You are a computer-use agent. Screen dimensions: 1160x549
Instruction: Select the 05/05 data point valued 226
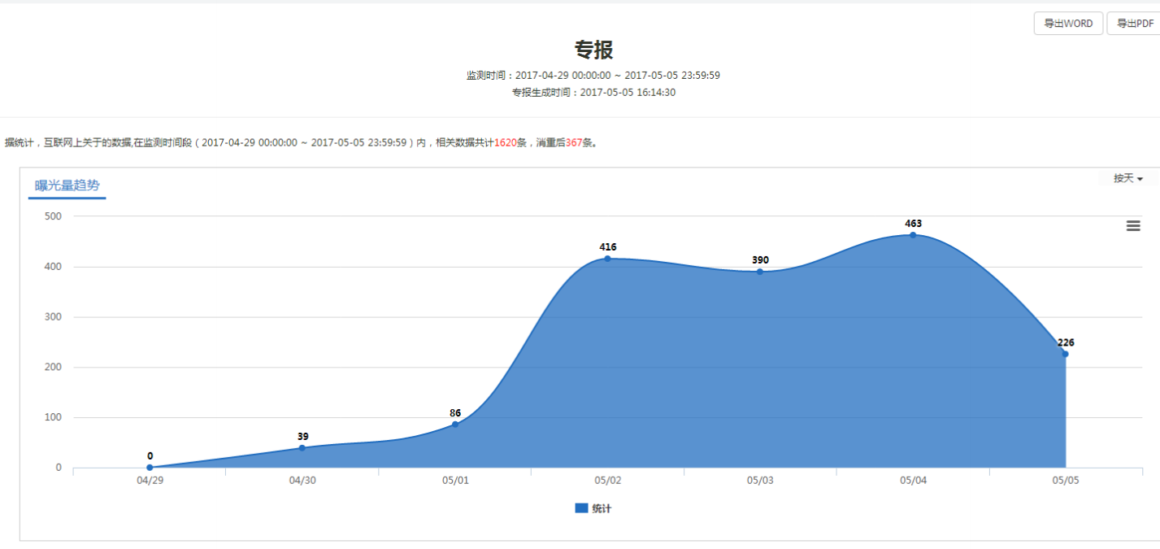[1065, 354]
